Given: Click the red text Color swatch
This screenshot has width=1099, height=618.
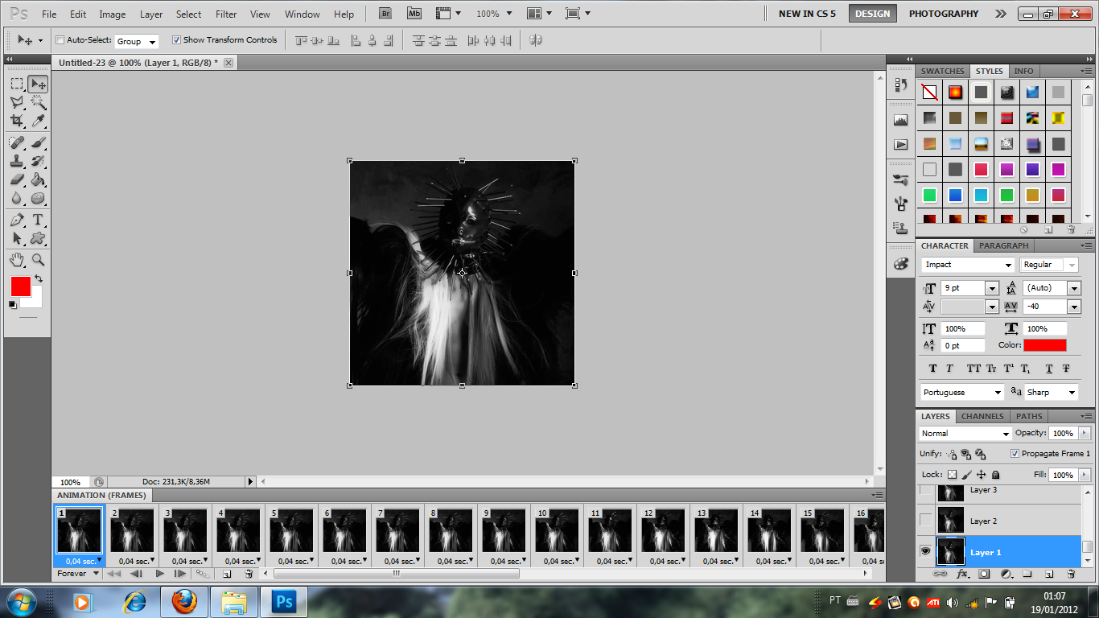Looking at the screenshot, I should 1044,345.
